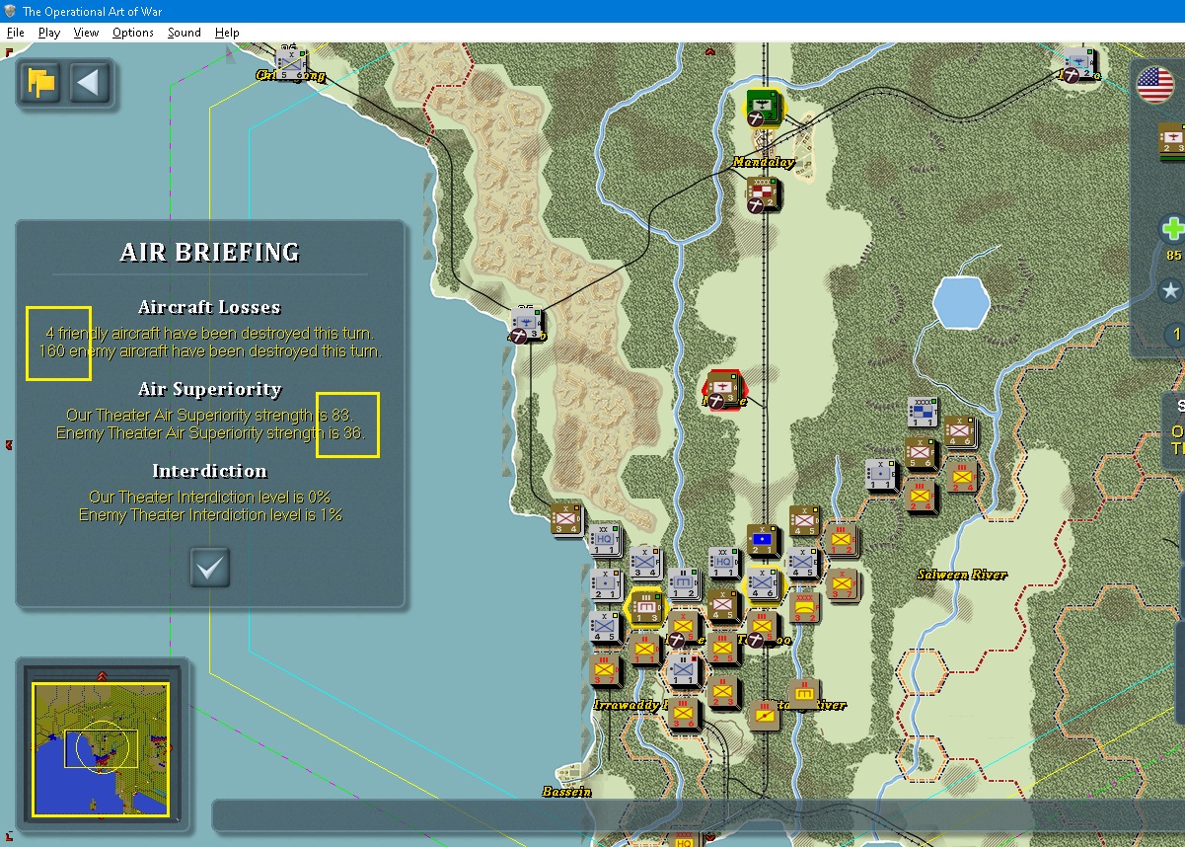Open the Sound menu
This screenshot has width=1185, height=847.
tap(185, 33)
